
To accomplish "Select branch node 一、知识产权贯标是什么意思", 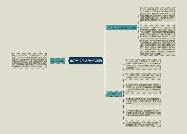I will pyautogui.click(x=122, y=28).
